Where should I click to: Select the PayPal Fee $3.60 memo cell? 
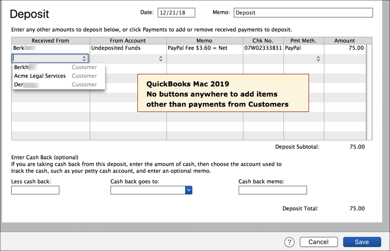click(x=205, y=48)
